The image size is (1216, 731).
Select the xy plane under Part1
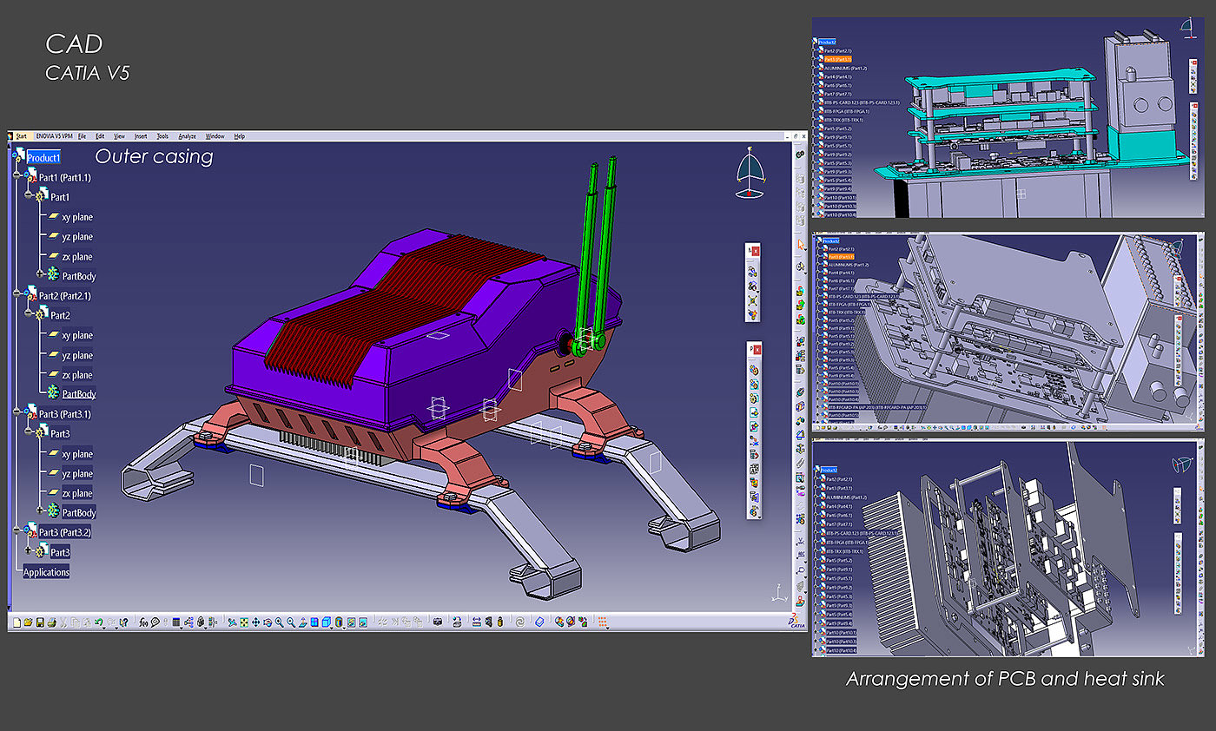(x=76, y=217)
